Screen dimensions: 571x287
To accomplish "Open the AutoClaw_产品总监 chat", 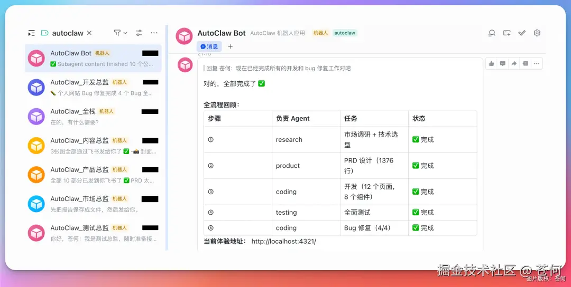I will (x=93, y=175).
